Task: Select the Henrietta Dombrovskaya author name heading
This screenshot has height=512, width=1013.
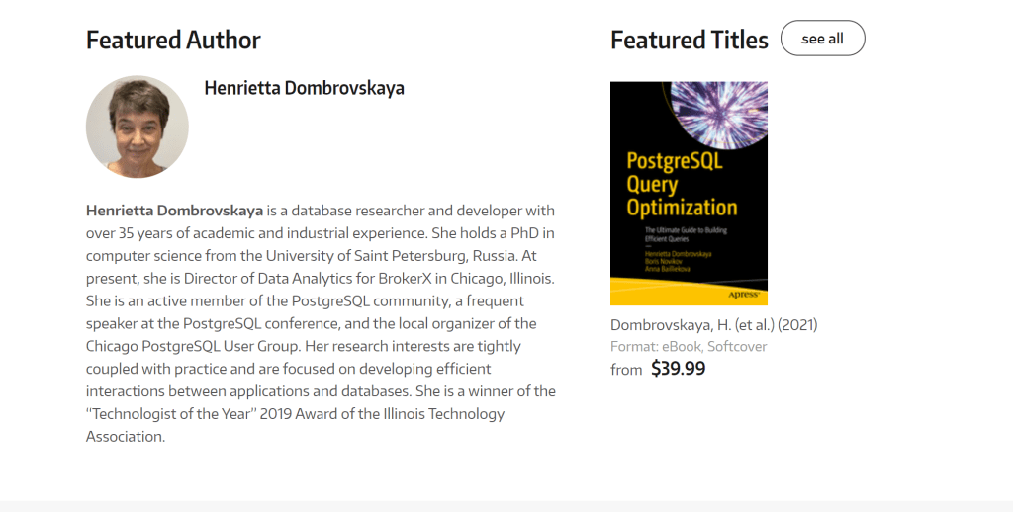Action: tap(304, 88)
